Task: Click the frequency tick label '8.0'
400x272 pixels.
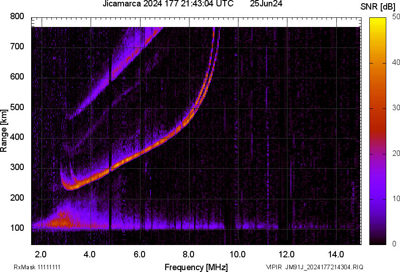Action: coord(188,254)
